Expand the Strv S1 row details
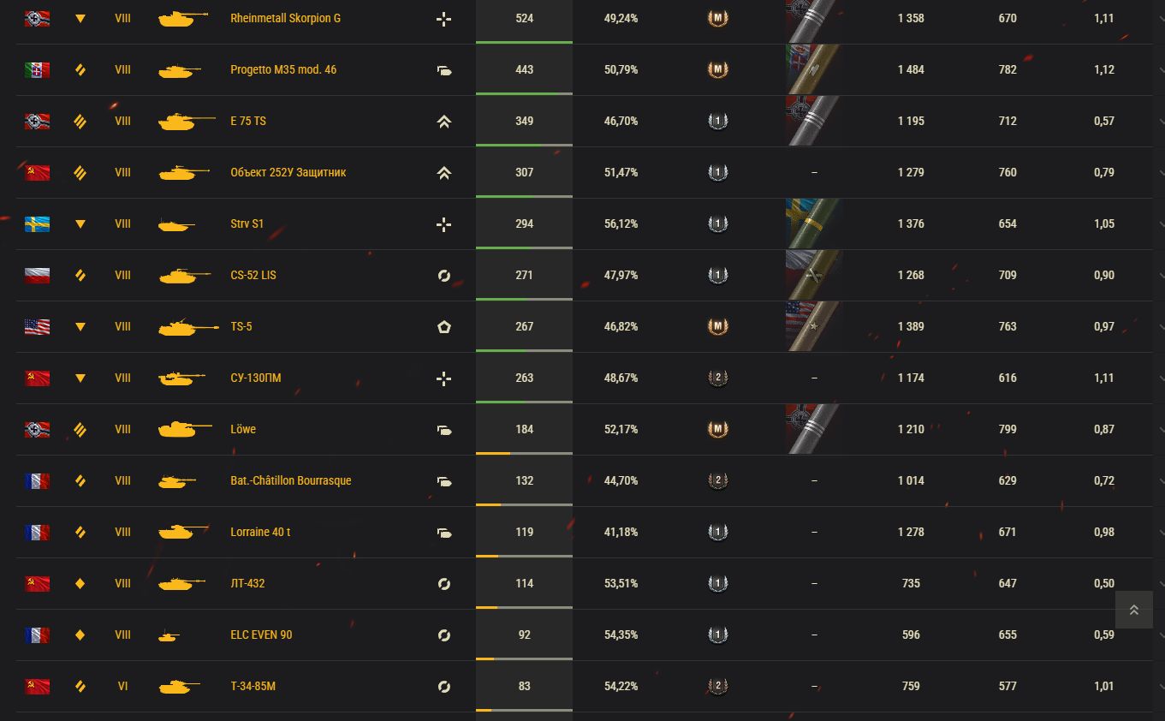Screen dimensions: 1165x721 [x=1161, y=224]
